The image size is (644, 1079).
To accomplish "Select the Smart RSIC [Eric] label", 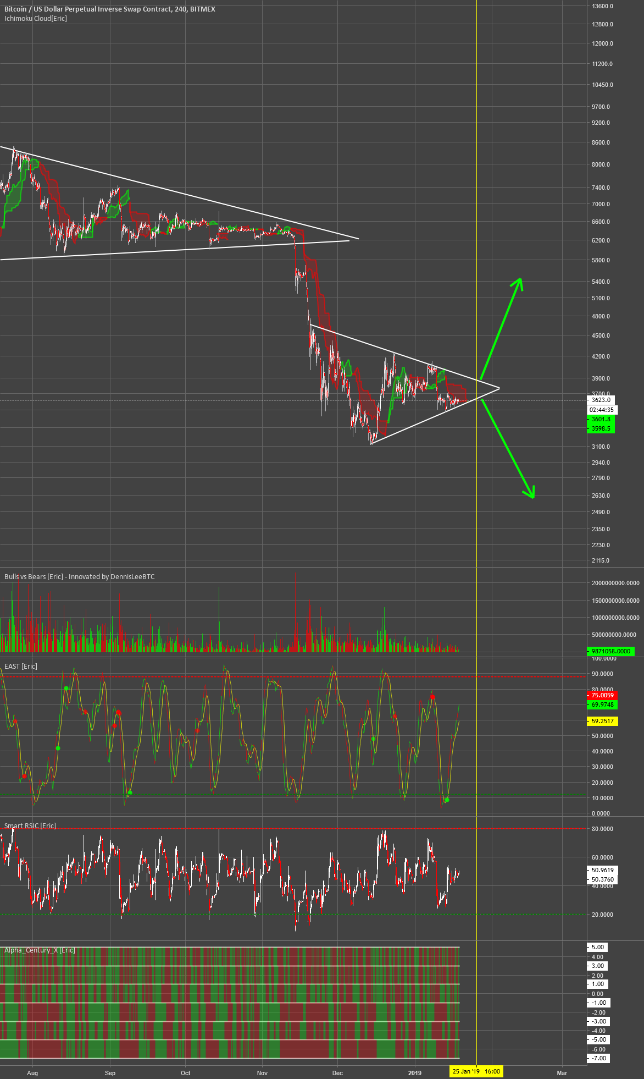I will tap(30, 825).
